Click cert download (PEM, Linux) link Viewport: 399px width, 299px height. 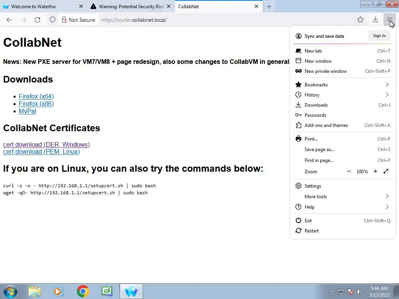[41, 151]
